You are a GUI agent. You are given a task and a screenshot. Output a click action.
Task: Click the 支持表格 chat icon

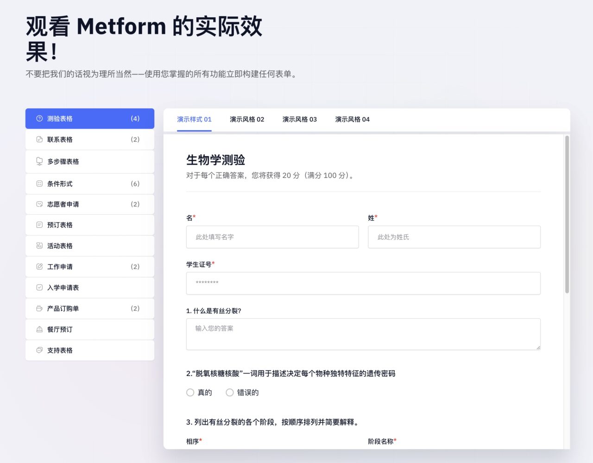(x=39, y=350)
